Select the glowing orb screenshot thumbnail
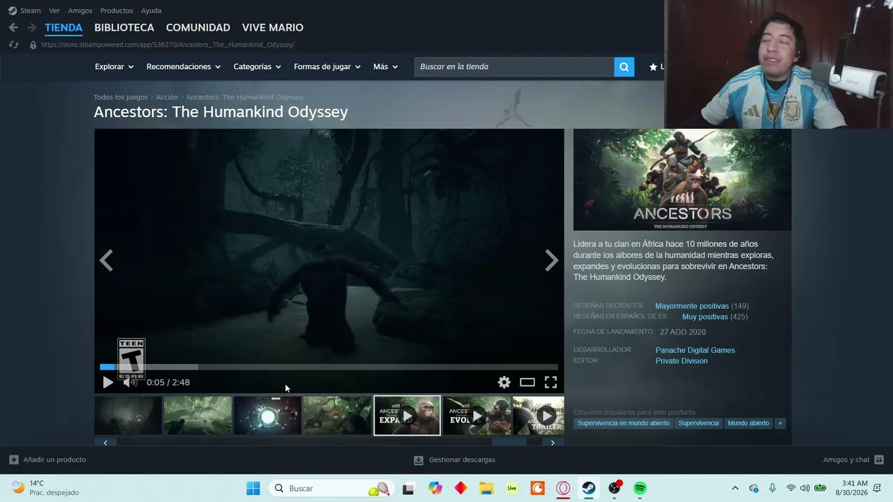The image size is (893, 502). click(x=268, y=416)
